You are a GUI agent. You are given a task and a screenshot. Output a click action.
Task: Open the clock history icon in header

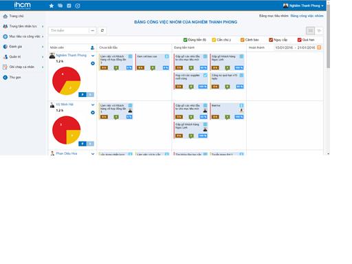pos(78,5)
